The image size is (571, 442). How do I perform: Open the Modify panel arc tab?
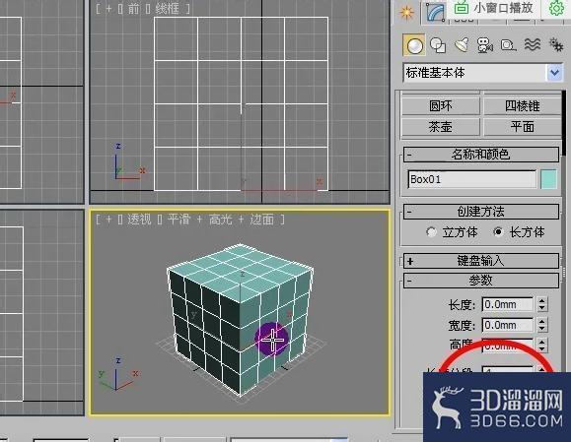(435, 13)
